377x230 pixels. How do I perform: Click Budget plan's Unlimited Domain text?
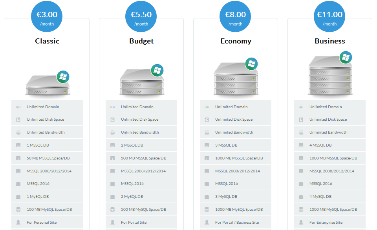pyautogui.click(x=137, y=107)
